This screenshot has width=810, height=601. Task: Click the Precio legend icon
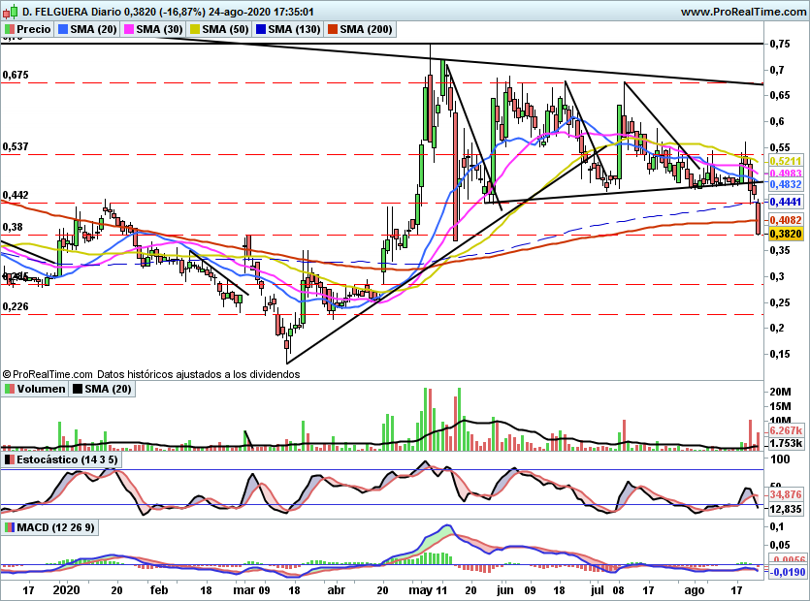(x=9, y=29)
